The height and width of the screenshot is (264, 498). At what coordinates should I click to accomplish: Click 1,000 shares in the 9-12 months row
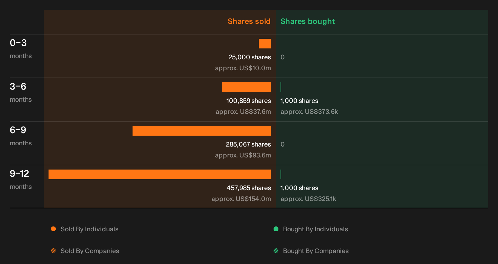tap(299, 188)
